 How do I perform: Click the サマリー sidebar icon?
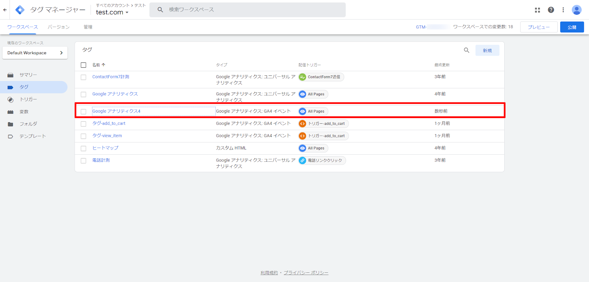pyautogui.click(x=10, y=75)
